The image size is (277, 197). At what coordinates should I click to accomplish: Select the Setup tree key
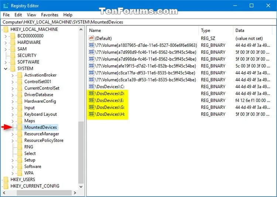(x=30, y=160)
